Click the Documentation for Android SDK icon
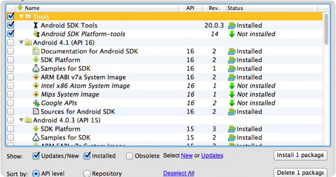This screenshot has height=177, width=336. pos(36,51)
